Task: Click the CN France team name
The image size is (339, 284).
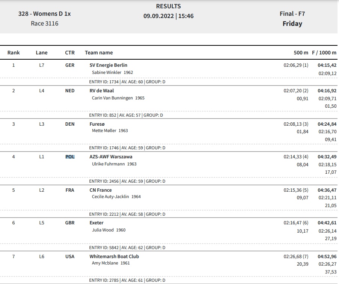Action: 101,190
